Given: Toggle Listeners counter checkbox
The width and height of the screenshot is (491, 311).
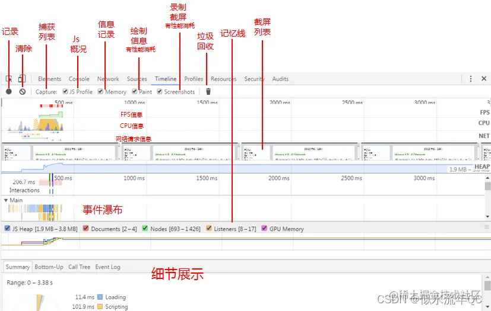Looking at the screenshot, I should [209, 228].
